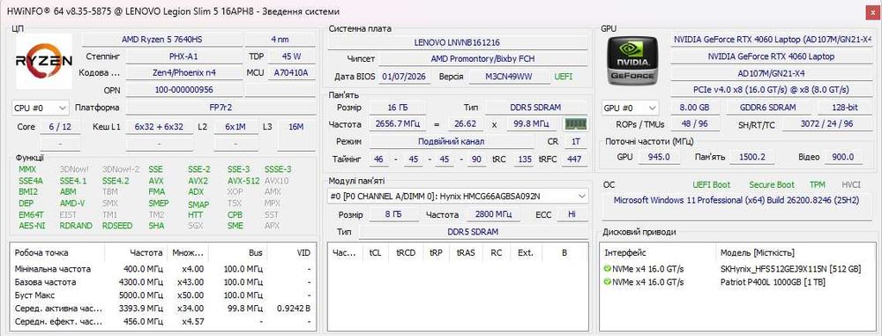This screenshot has height=336, width=882.
Task: Click the green check icon beside SKHynix drive
Action: 607,269
